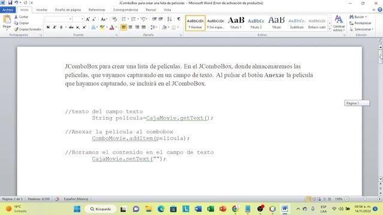Viewport: 383px width, 215px height.
Task: Align text left
Action: pos(124,27)
